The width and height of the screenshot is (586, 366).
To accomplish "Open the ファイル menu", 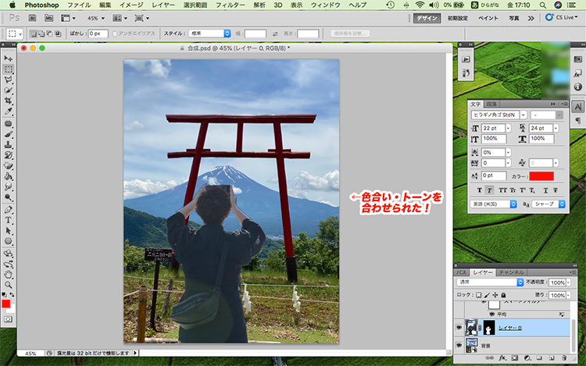I will pos(79,5).
